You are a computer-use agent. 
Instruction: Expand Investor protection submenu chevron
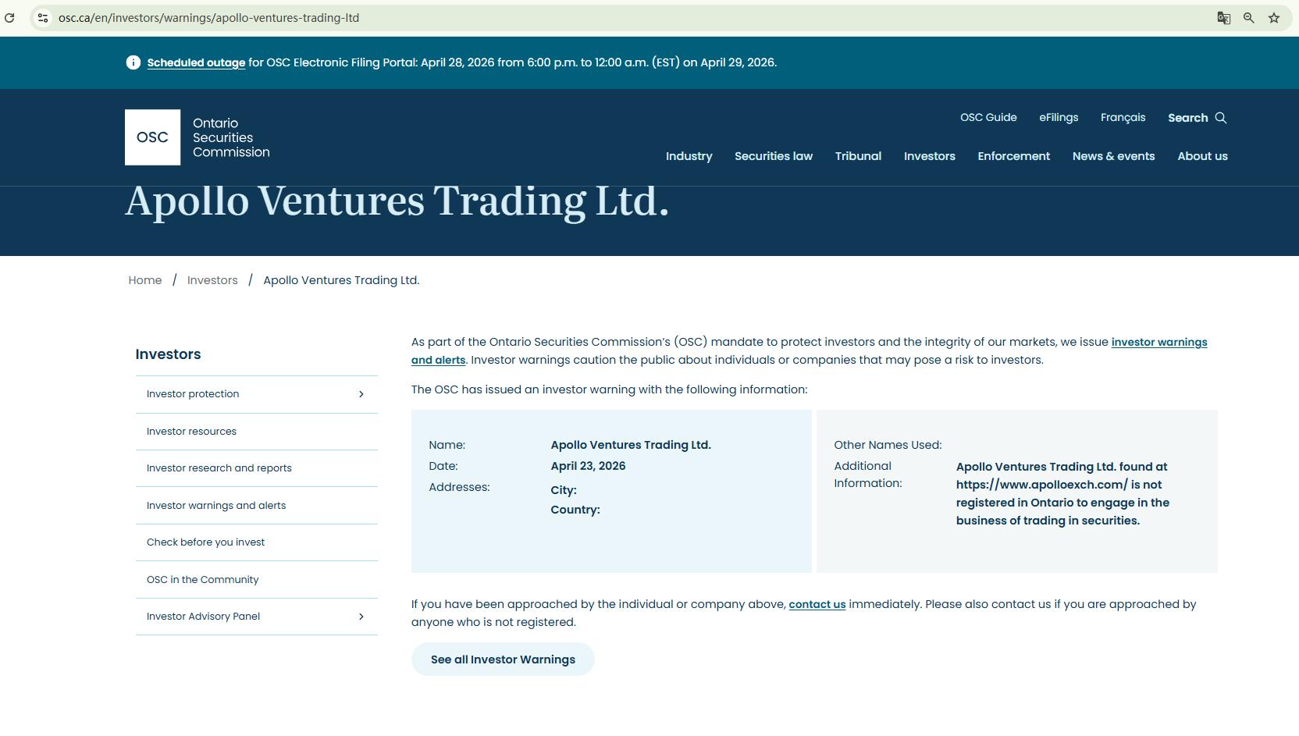click(x=361, y=394)
